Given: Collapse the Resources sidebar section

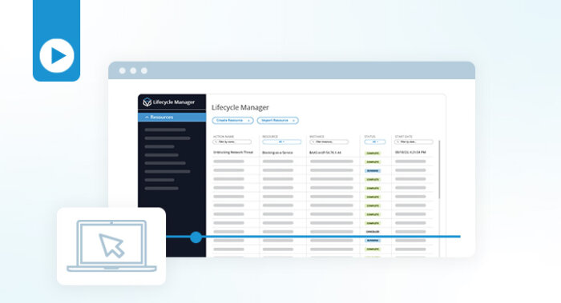Looking at the screenshot, I should click(x=172, y=117).
